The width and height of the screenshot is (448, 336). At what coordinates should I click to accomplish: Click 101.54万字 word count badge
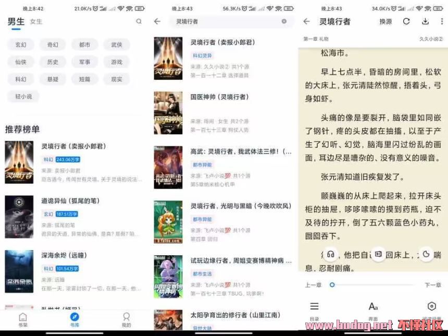[67, 269]
